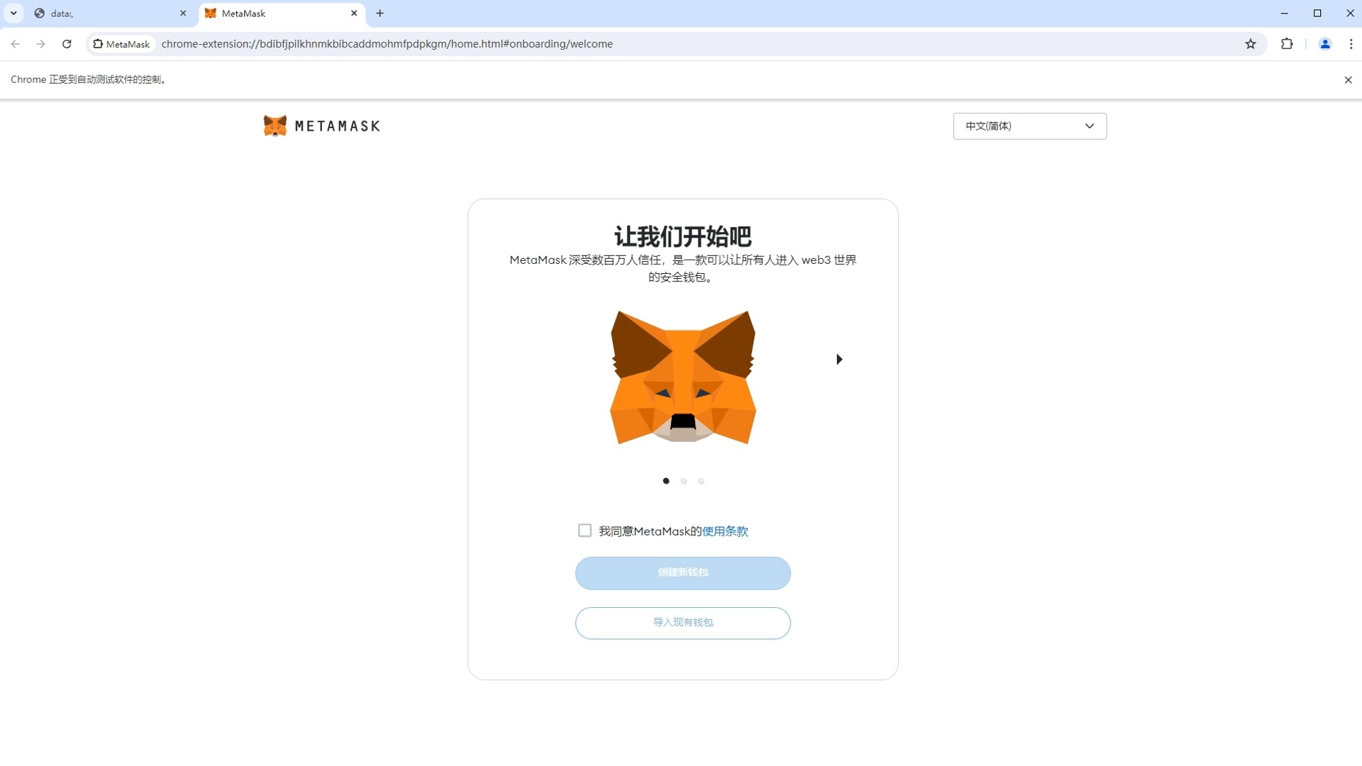Image resolution: width=1362 pixels, height=766 pixels.
Task: Open the 使用条款 terms of use link
Action: 726,531
